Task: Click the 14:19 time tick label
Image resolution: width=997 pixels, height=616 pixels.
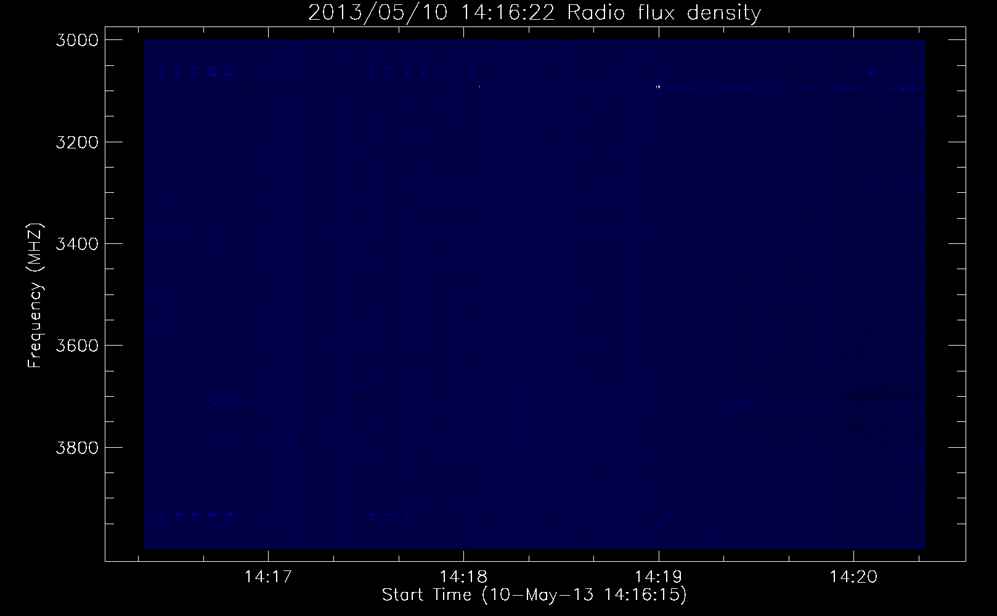Action: (x=658, y=577)
